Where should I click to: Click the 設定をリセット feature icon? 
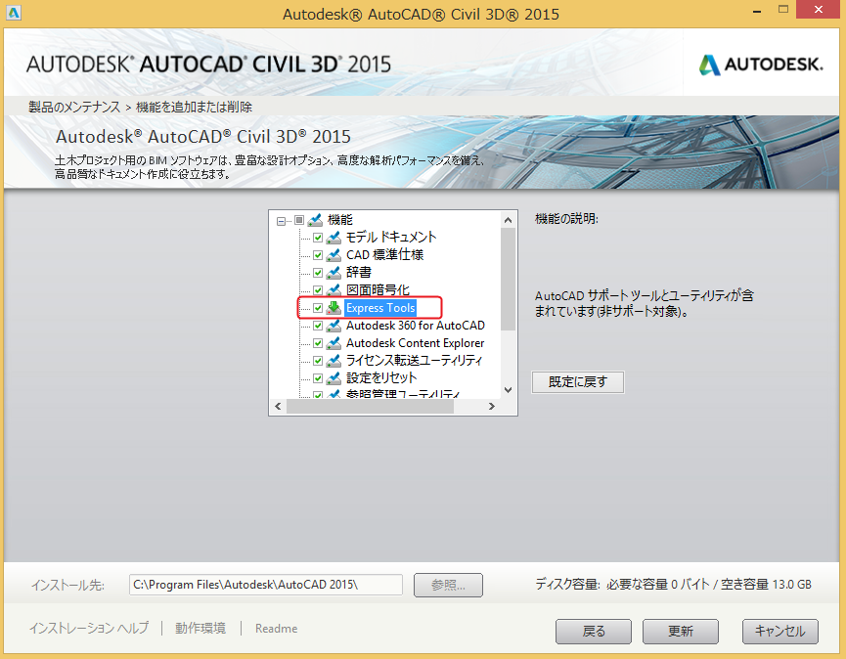[334, 378]
